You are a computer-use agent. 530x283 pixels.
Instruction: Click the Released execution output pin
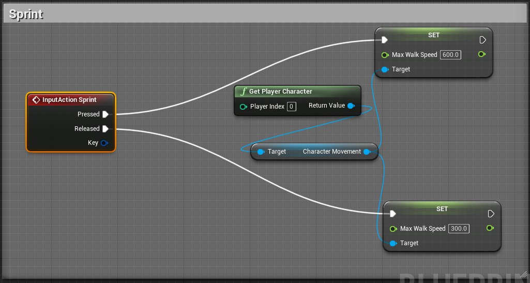[x=105, y=129]
